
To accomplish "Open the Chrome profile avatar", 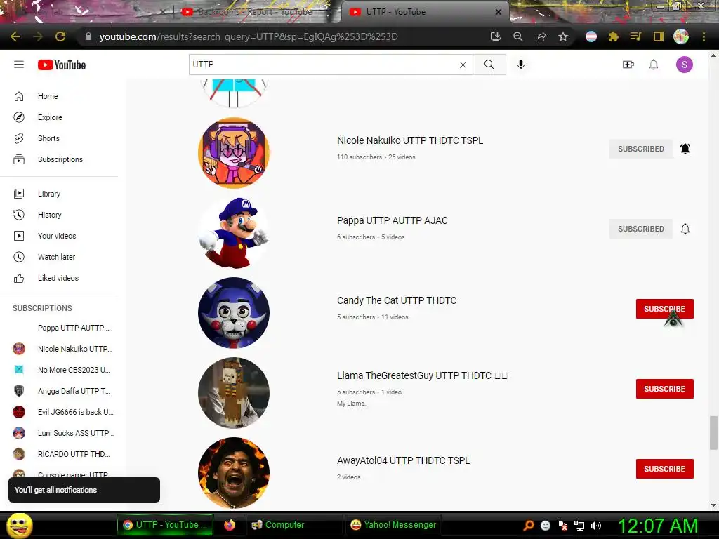I will tap(681, 36).
